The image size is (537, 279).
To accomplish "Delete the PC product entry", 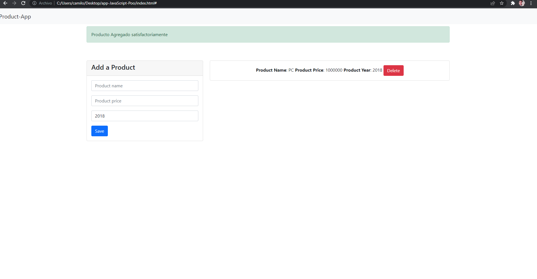I will pyautogui.click(x=393, y=71).
